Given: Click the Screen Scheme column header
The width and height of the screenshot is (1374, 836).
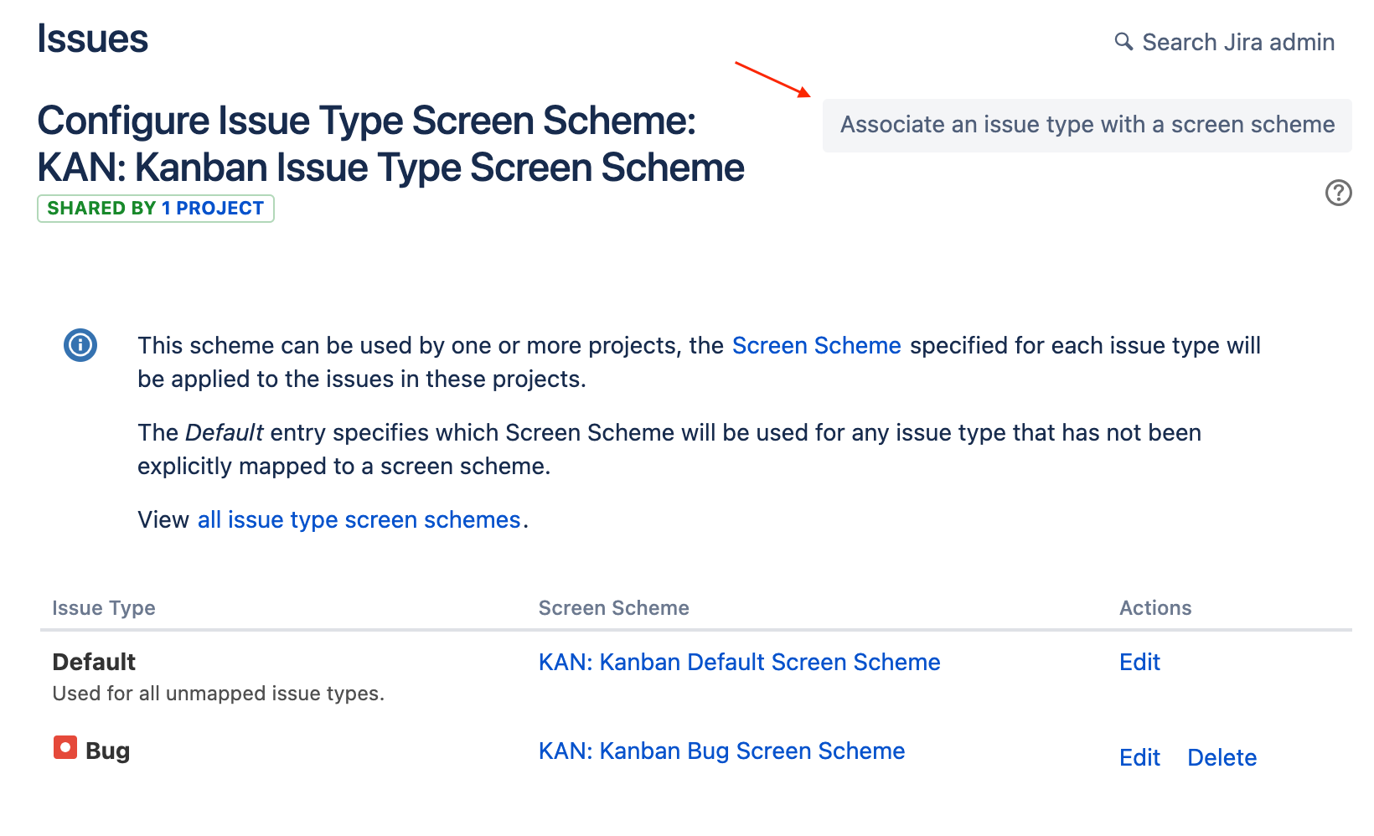Looking at the screenshot, I should pos(613,608).
